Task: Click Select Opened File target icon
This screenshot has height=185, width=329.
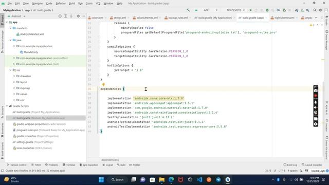Action: point(60,16)
